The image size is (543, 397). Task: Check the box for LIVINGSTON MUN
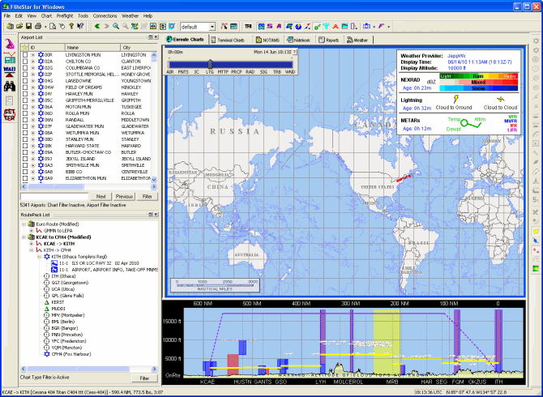tap(25, 54)
